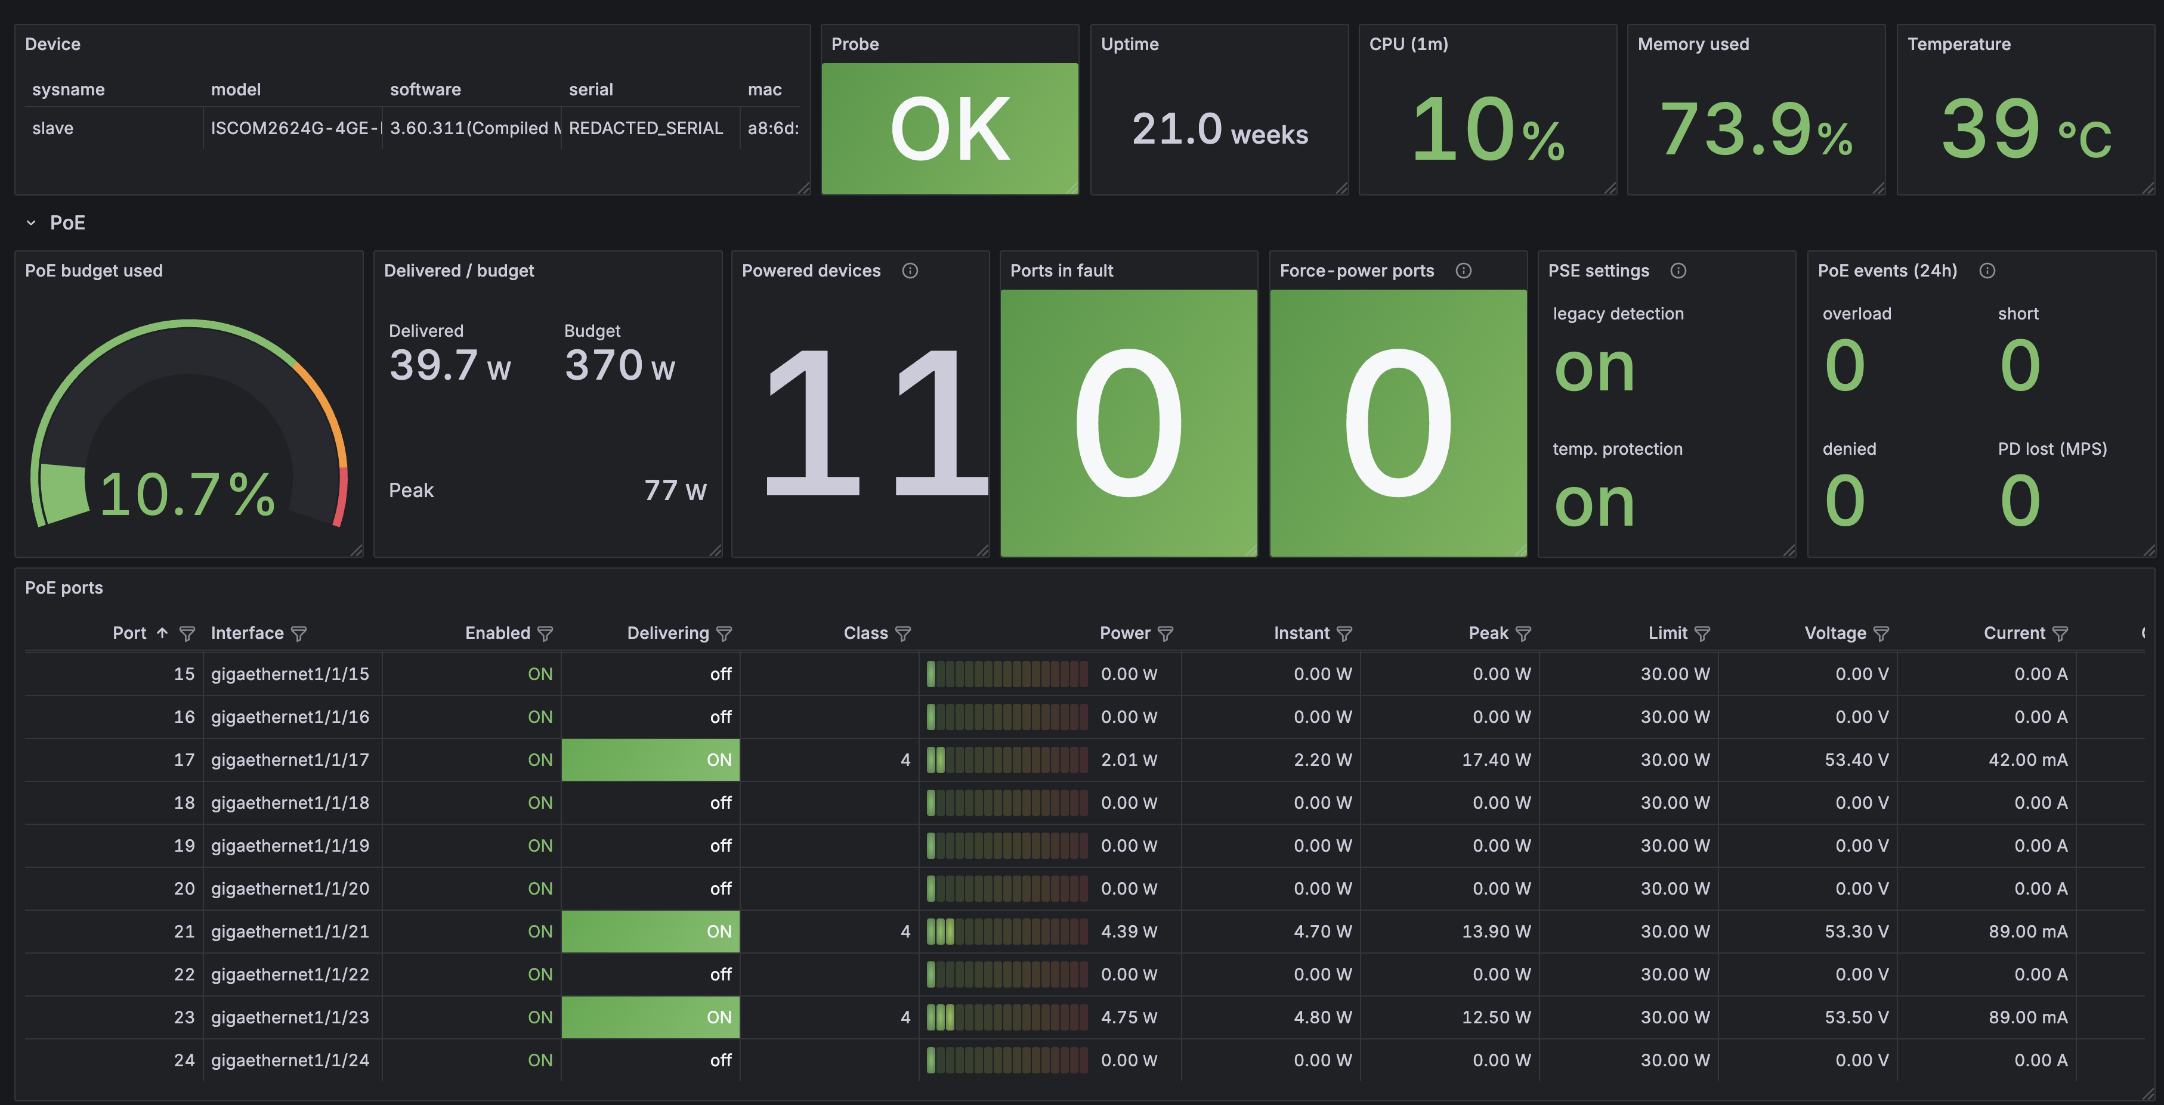Open the PoE ports panel title
Viewport: 2164px width, 1105px height.
[x=64, y=588]
